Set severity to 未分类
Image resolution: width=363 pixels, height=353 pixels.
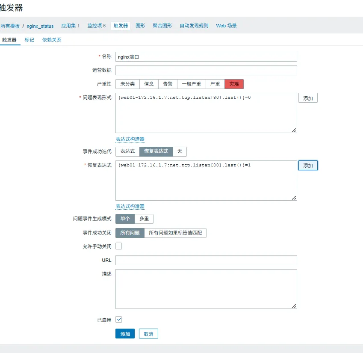(127, 84)
